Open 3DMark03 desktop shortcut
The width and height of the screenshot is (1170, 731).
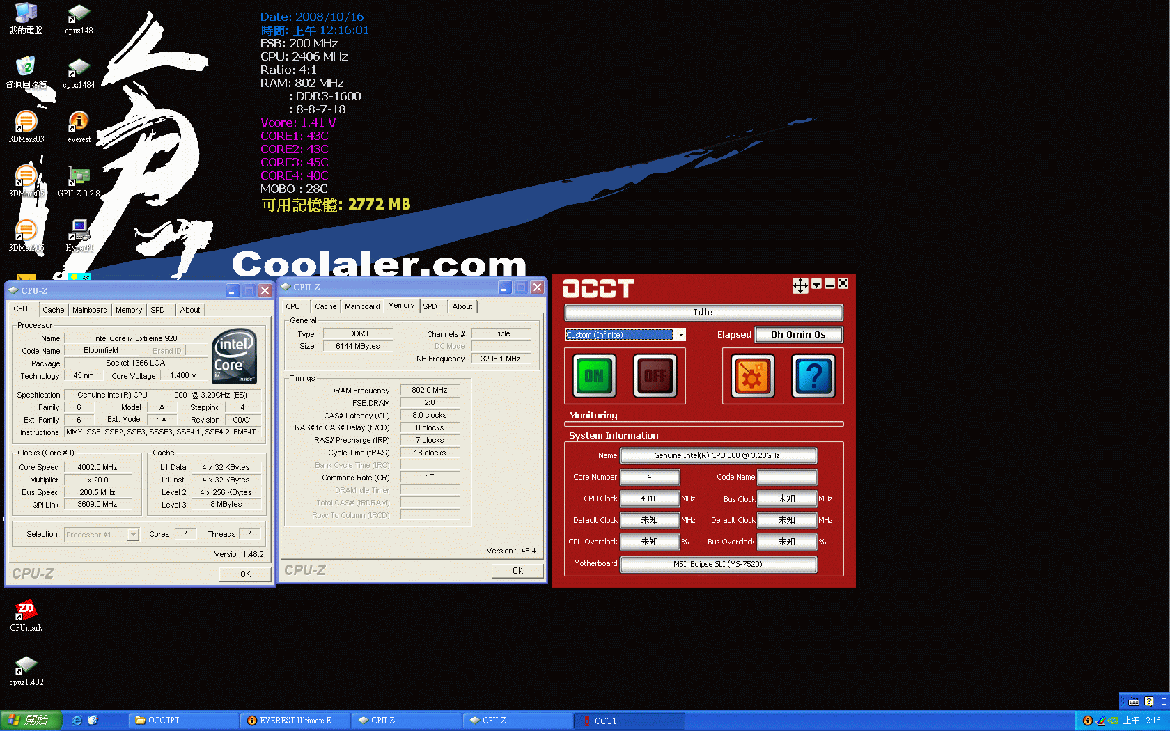coord(26,127)
